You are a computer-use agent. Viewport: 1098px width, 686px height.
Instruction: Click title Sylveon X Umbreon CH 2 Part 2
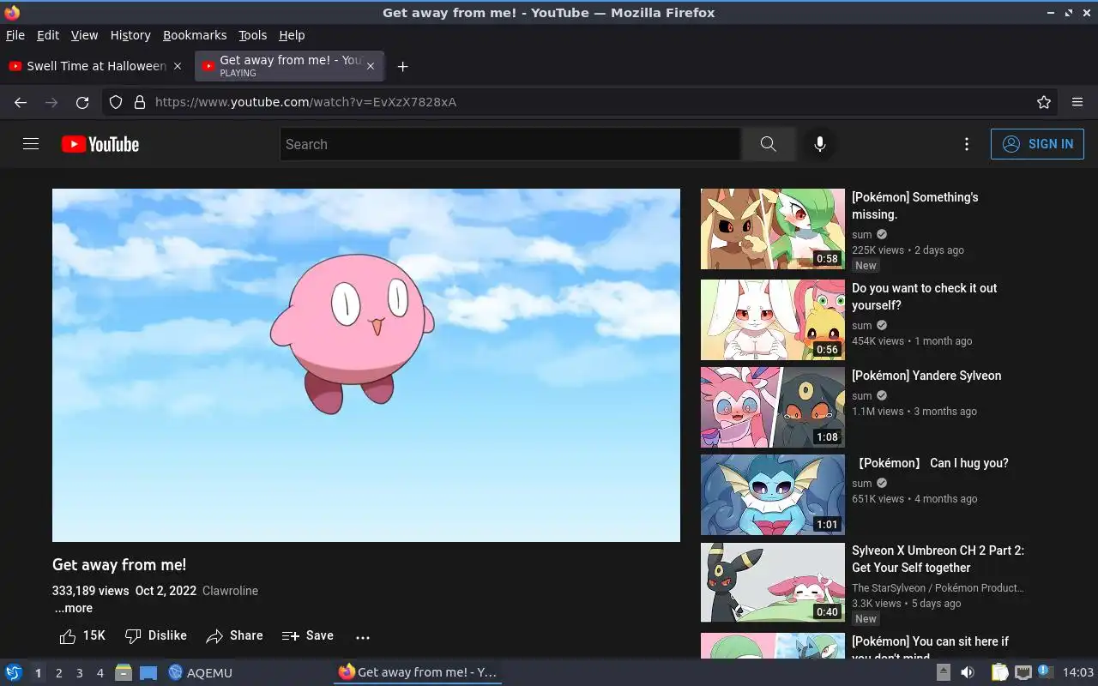tap(938, 559)
